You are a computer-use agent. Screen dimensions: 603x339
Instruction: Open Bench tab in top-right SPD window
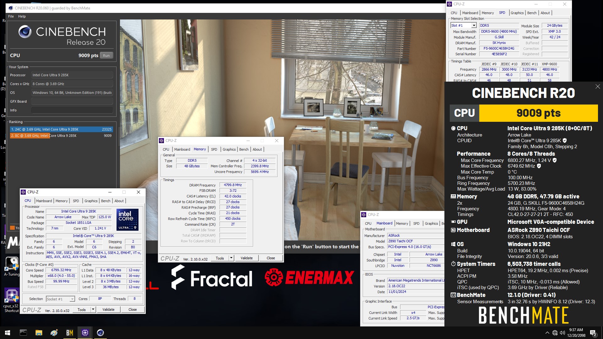pos(532,13)
